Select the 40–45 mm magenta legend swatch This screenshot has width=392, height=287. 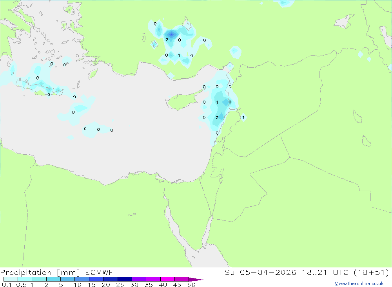pos(167,279)
